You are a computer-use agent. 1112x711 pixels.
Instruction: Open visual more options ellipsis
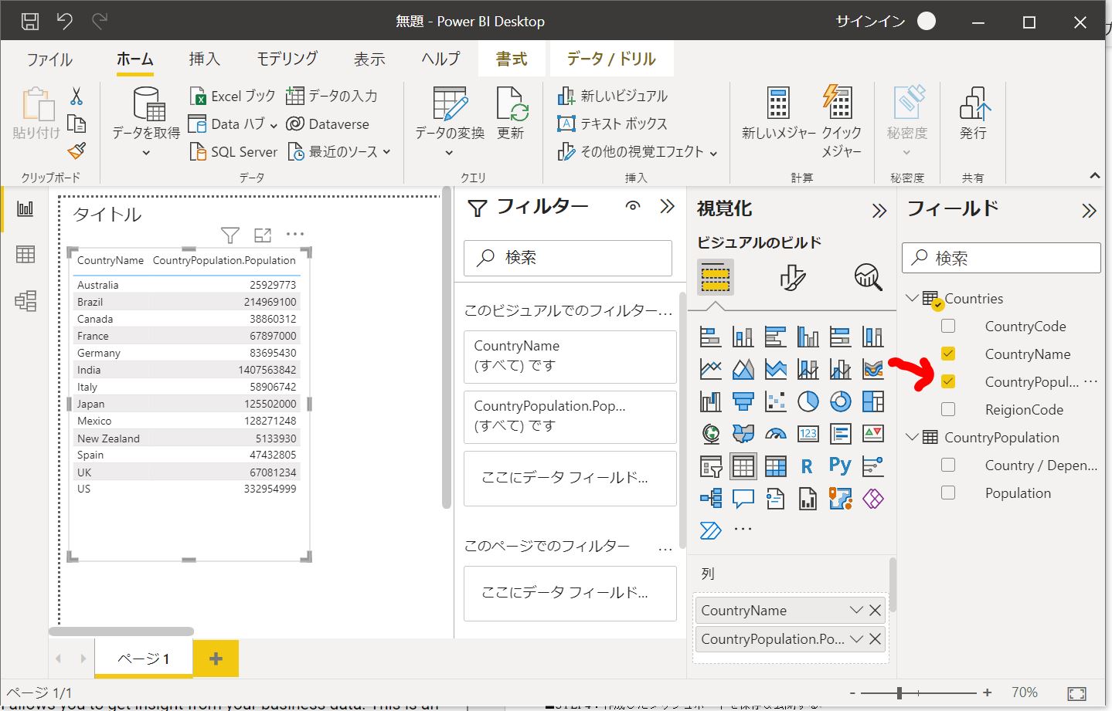click(x=295, y=234)
